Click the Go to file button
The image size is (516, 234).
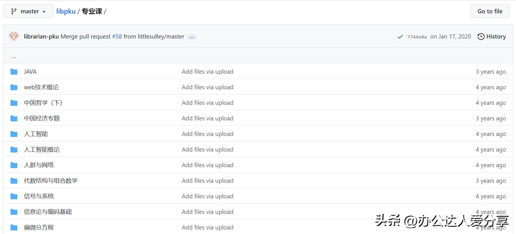[490, 11]
